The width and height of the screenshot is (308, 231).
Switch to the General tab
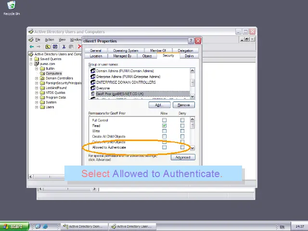tap(96, 51)
